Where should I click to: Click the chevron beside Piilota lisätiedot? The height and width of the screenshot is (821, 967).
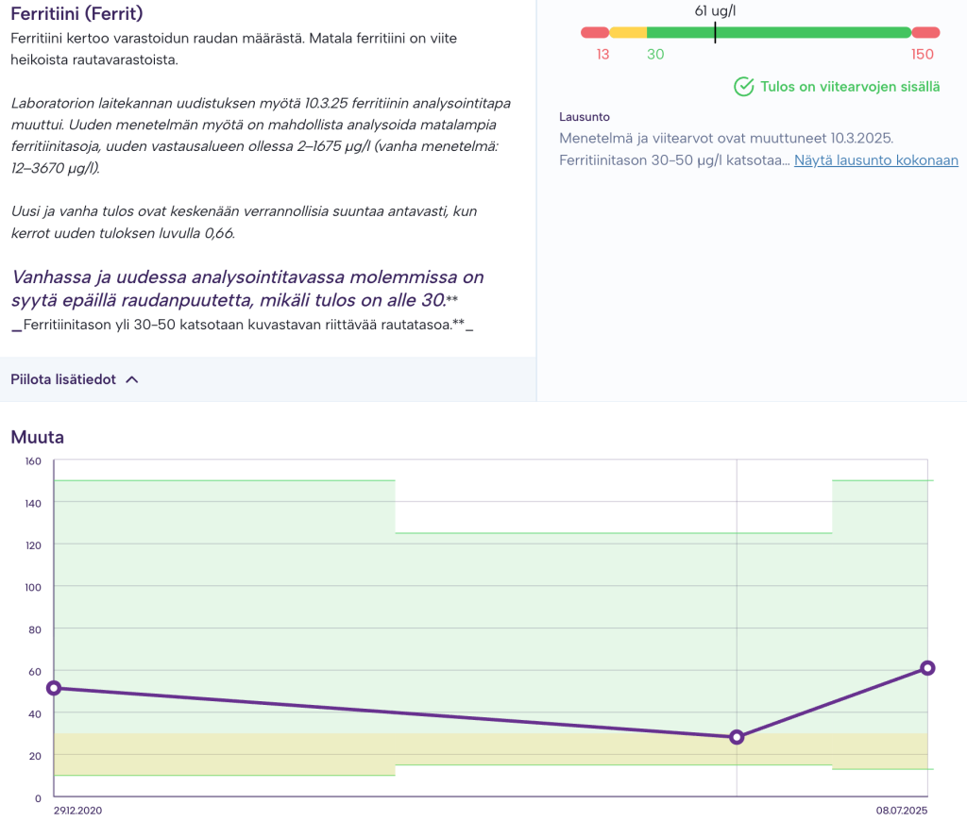tap(132, 379)
